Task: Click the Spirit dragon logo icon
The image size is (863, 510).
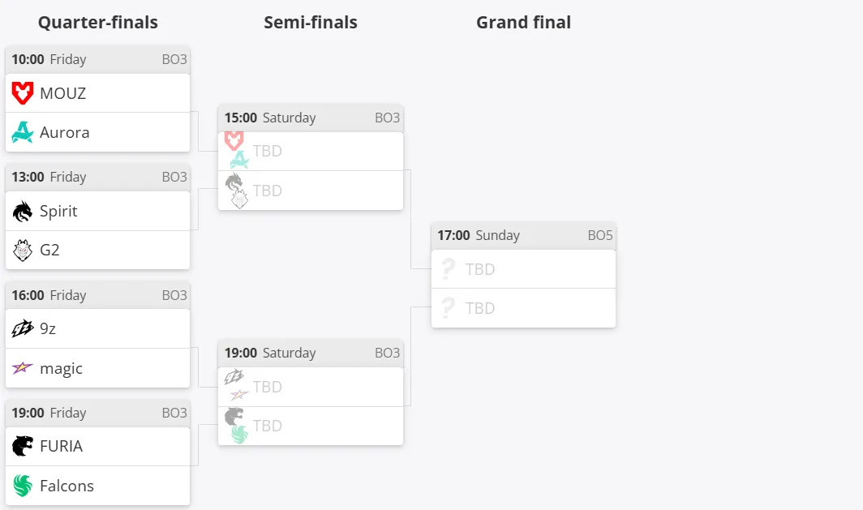Action: pos(23,212)
